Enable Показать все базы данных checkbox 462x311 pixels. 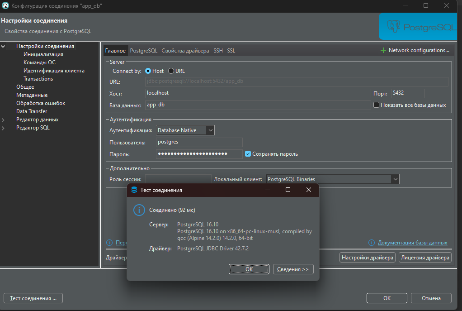point(376,105)
